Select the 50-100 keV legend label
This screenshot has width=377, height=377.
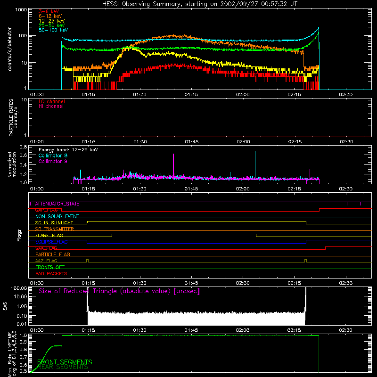click(x=53, y=30)
